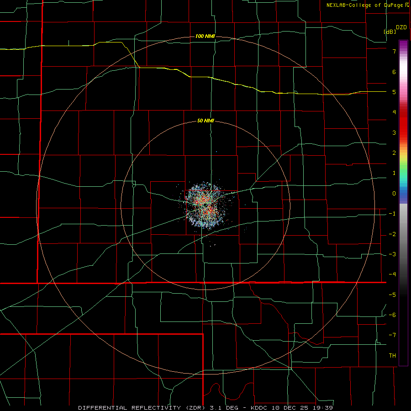
Task: Click the 'KDDC' radar site identifier
Action: pos(259,408)
